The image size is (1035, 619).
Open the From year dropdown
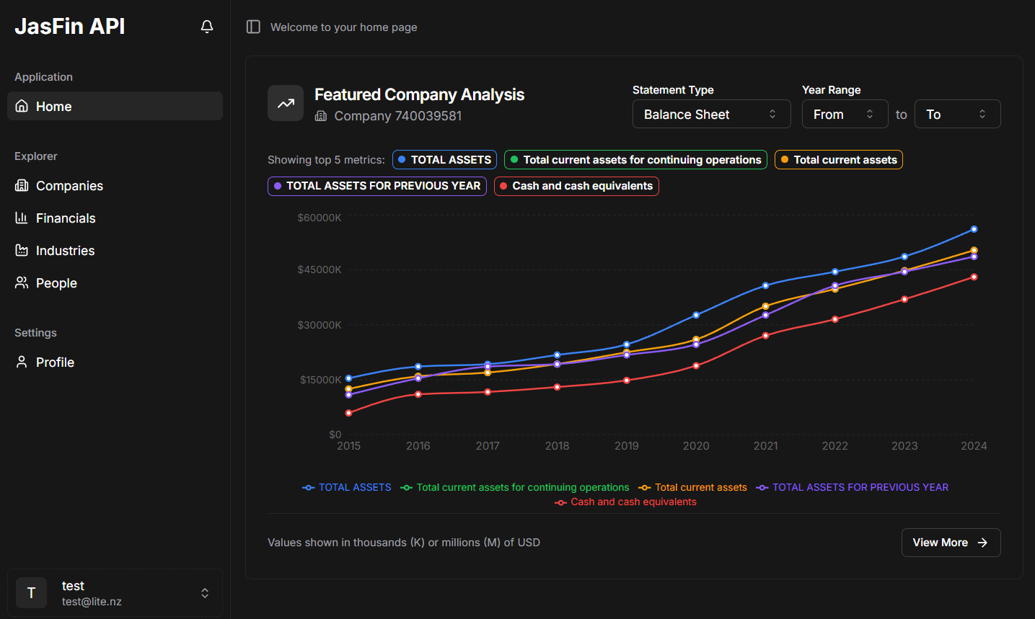click(844, 115)
